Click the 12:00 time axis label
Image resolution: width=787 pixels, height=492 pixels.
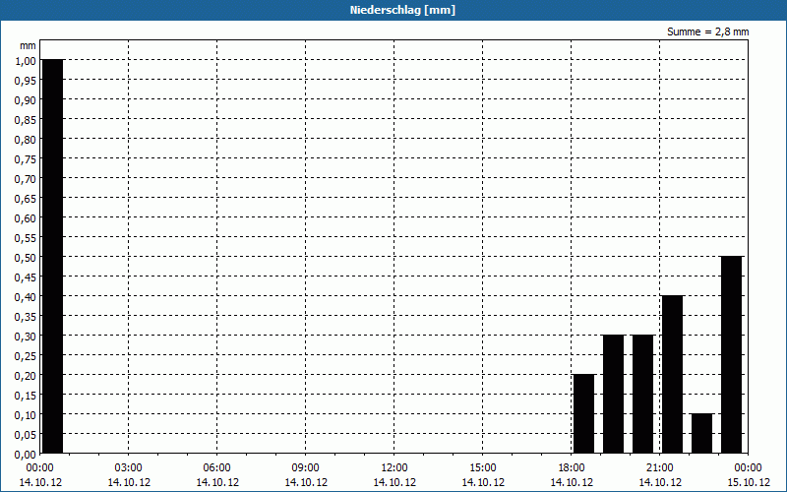coord(394,468)
